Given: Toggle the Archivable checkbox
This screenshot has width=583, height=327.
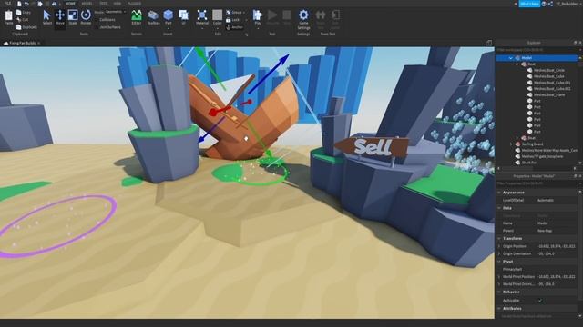Looking at the screenshot, I should point(540,301).
